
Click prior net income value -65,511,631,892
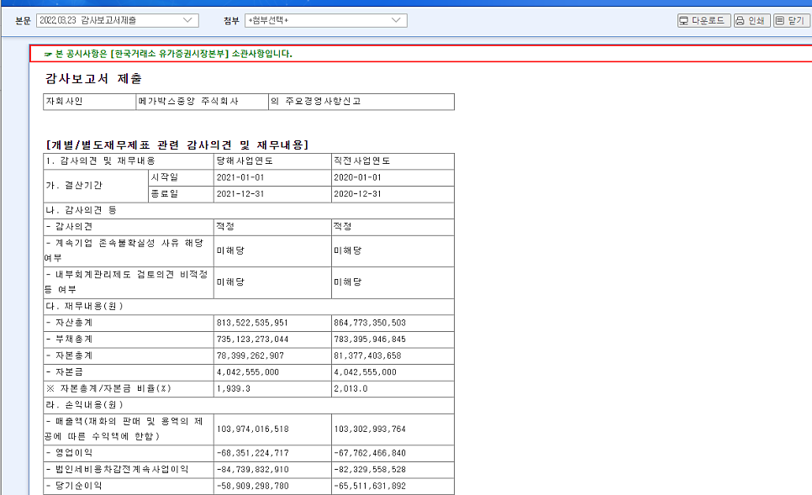coord(370,487)
